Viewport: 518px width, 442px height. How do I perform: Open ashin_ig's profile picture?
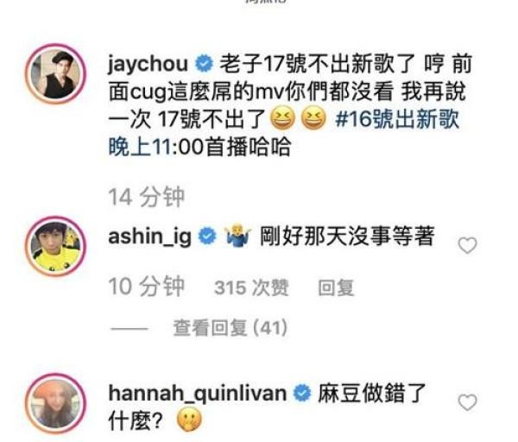(56, 246)
